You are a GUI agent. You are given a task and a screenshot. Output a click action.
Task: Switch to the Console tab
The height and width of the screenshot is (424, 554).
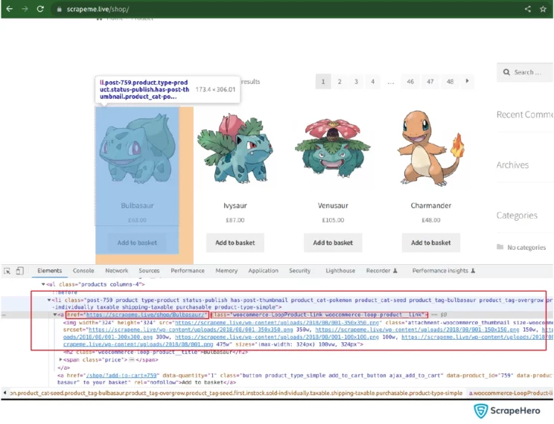pos(83,271)
